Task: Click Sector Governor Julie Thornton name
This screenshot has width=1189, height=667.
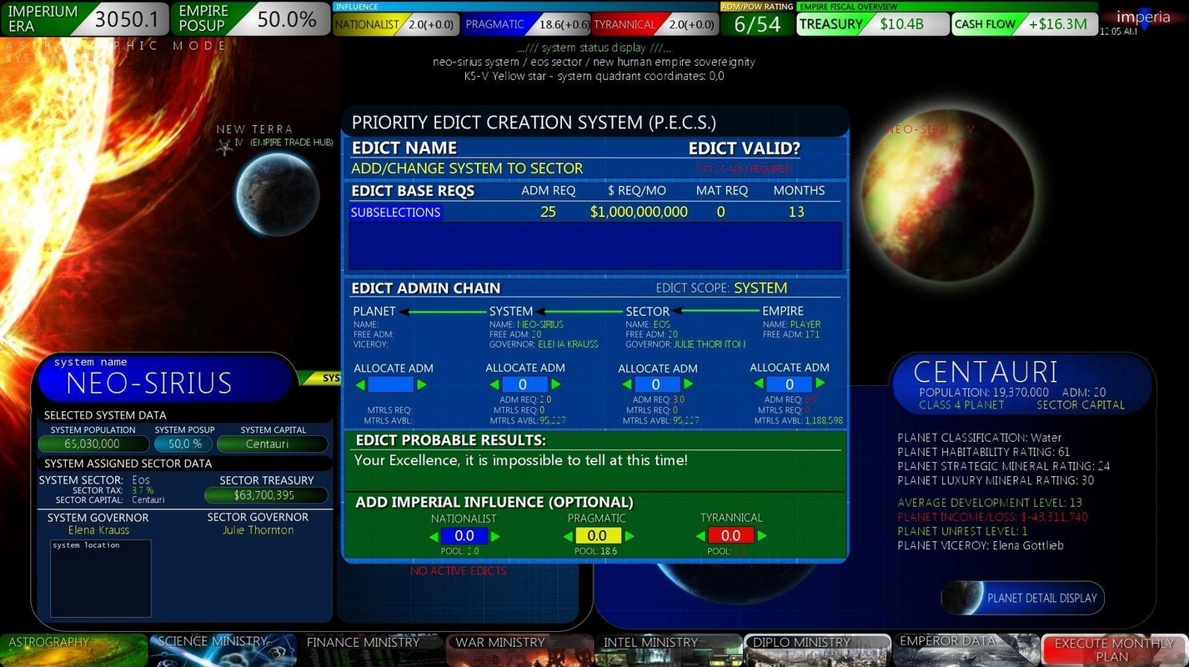Action: pos(258,530)
